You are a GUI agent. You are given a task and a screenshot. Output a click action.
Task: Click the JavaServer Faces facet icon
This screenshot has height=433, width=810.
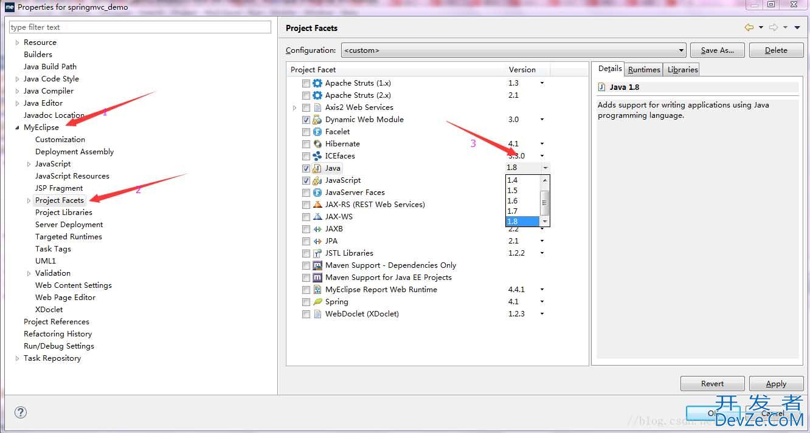[x=317, y=193]
